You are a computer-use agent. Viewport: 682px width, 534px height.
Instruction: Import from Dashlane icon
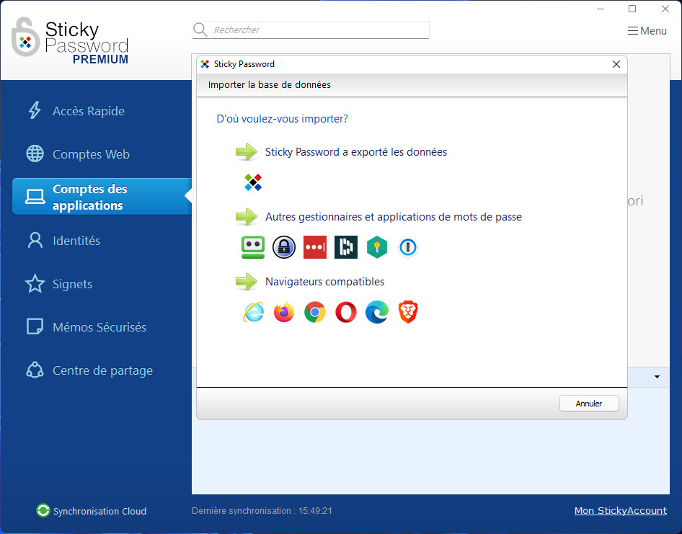[x=346, y=247]
